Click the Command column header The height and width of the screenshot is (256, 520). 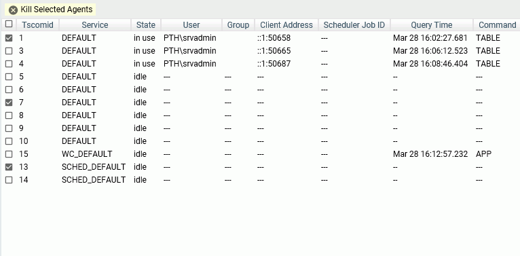coord(497,25)
